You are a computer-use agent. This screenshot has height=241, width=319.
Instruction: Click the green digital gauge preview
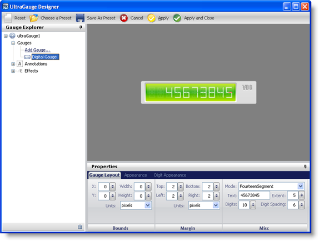[191, 92]
